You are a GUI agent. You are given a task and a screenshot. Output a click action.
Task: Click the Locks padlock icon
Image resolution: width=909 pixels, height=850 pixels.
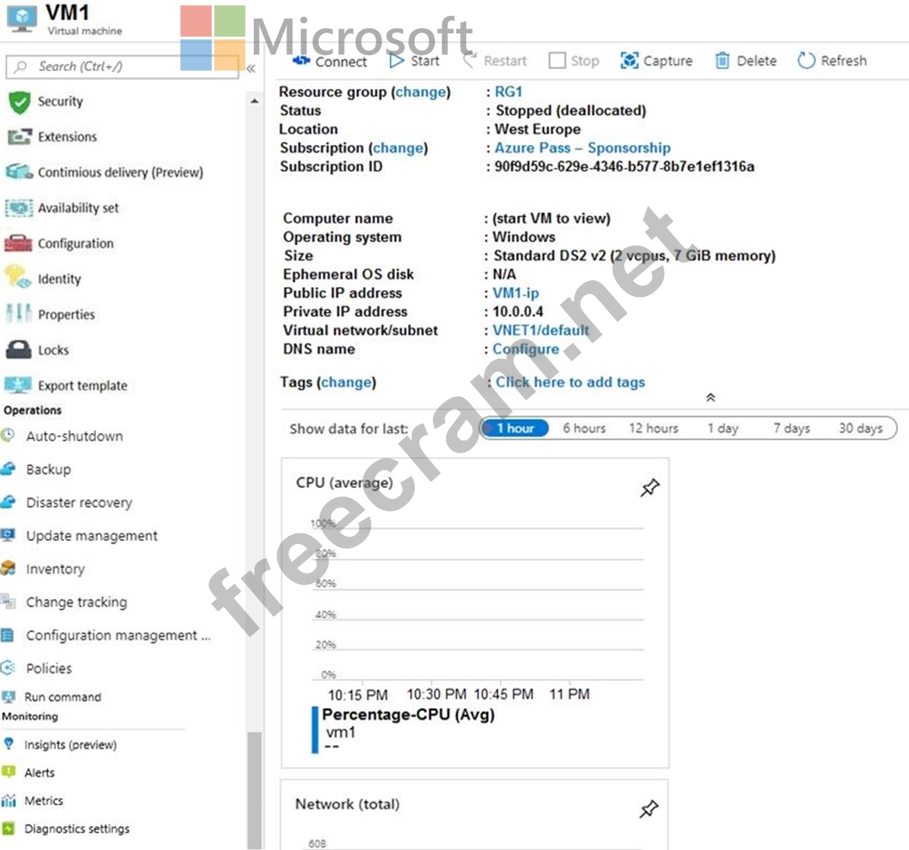pos(19,349)
